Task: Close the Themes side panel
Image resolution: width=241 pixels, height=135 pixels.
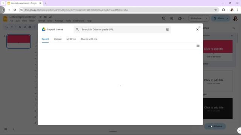Action: point(234,28)
